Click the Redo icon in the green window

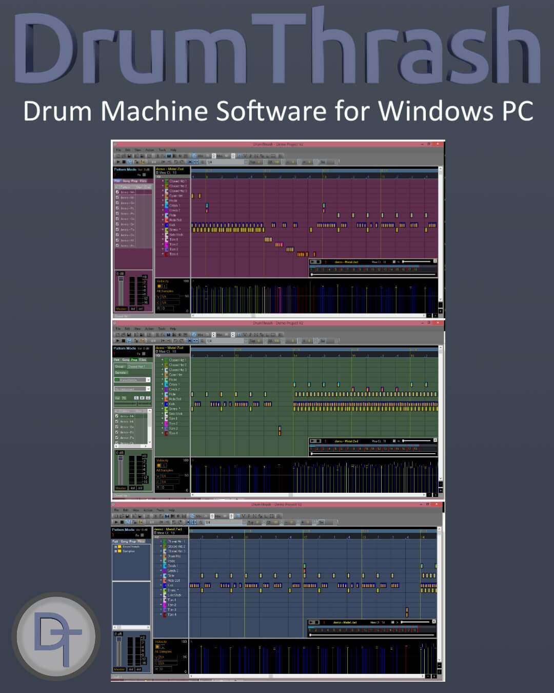182,341
